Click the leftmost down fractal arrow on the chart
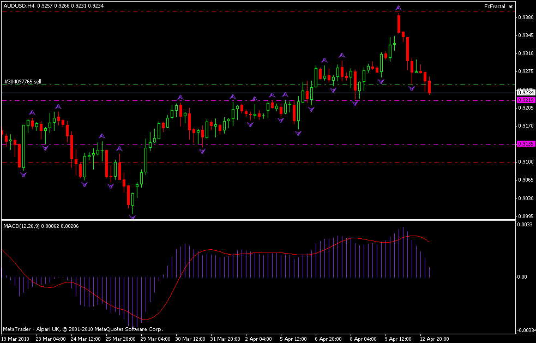 tap(23, 174)
